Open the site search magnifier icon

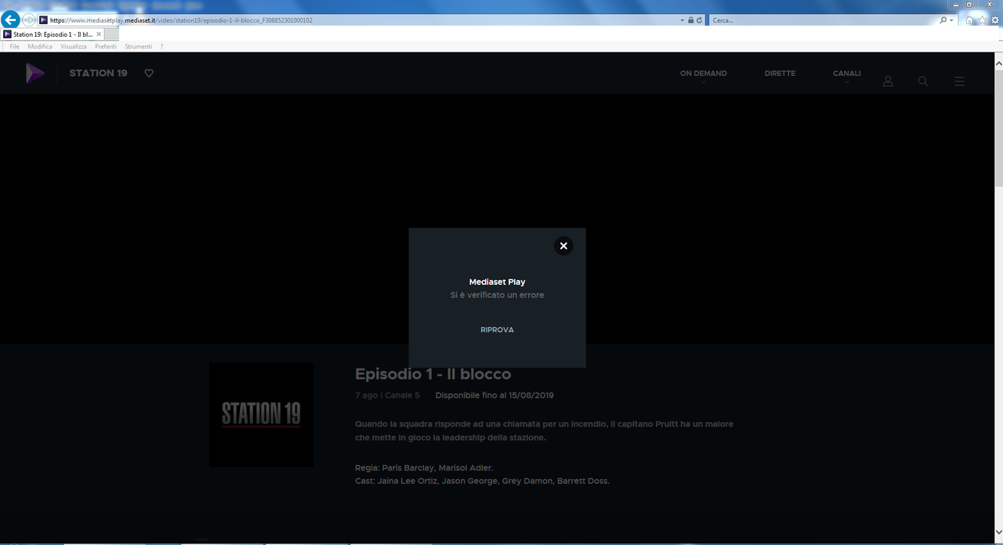coord(923,81)
